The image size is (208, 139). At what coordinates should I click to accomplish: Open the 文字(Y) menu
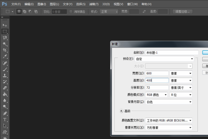click(67, 4)
